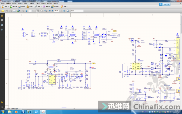Open the Create task dropdown
Image resolution: width=182 pixels, height=114 pixels.
[x=4, y=7]
